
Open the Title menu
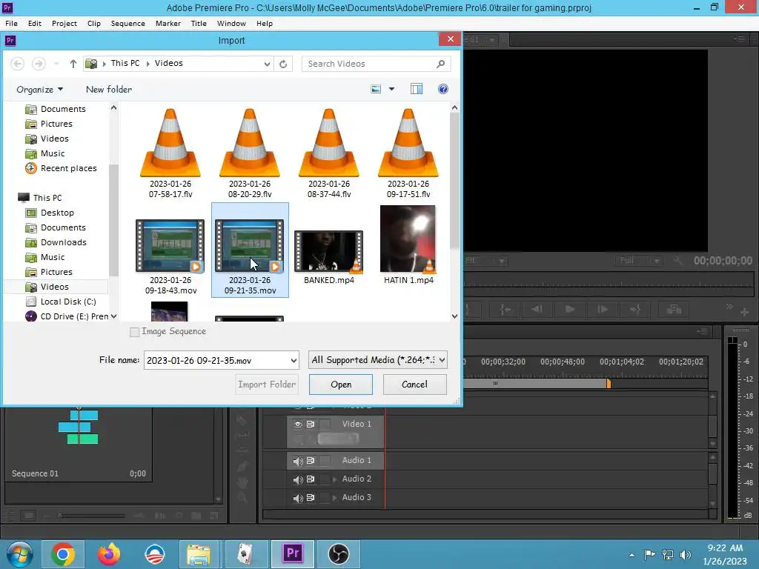coord(199,23)
